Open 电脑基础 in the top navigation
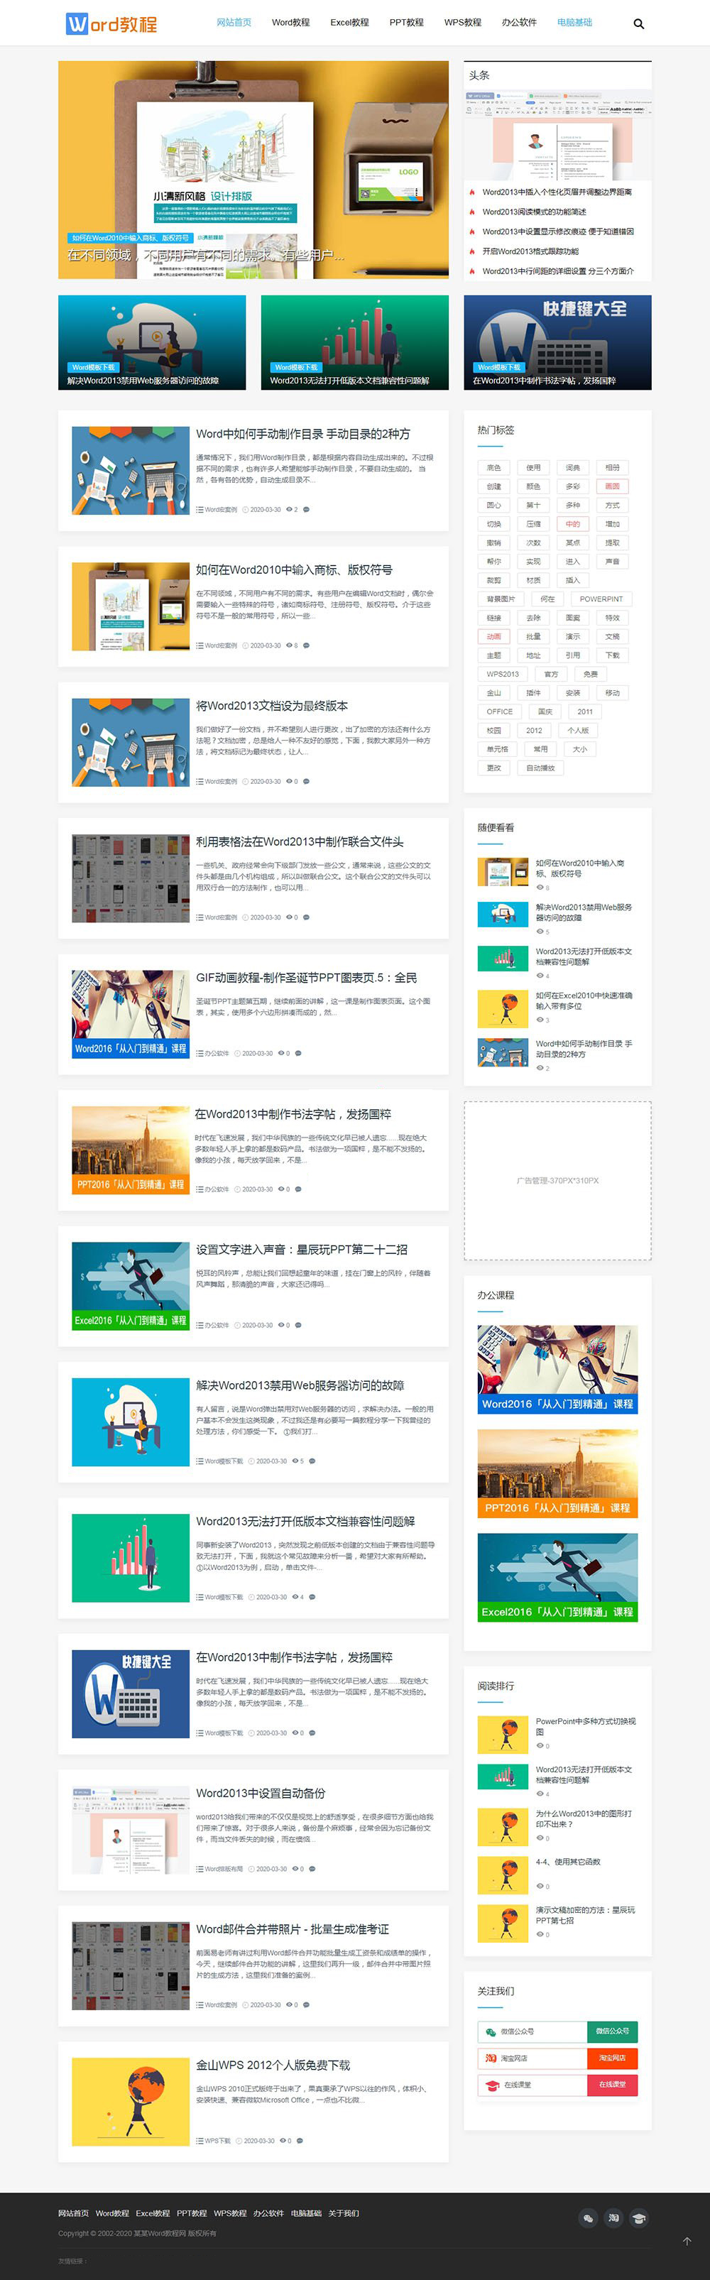Image resolution: width=710 pixels, height=2280 pixels. [x=574, y=22]
